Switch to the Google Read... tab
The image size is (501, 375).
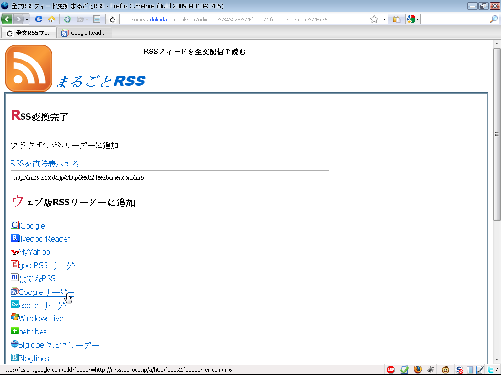(x=84, y=33)
